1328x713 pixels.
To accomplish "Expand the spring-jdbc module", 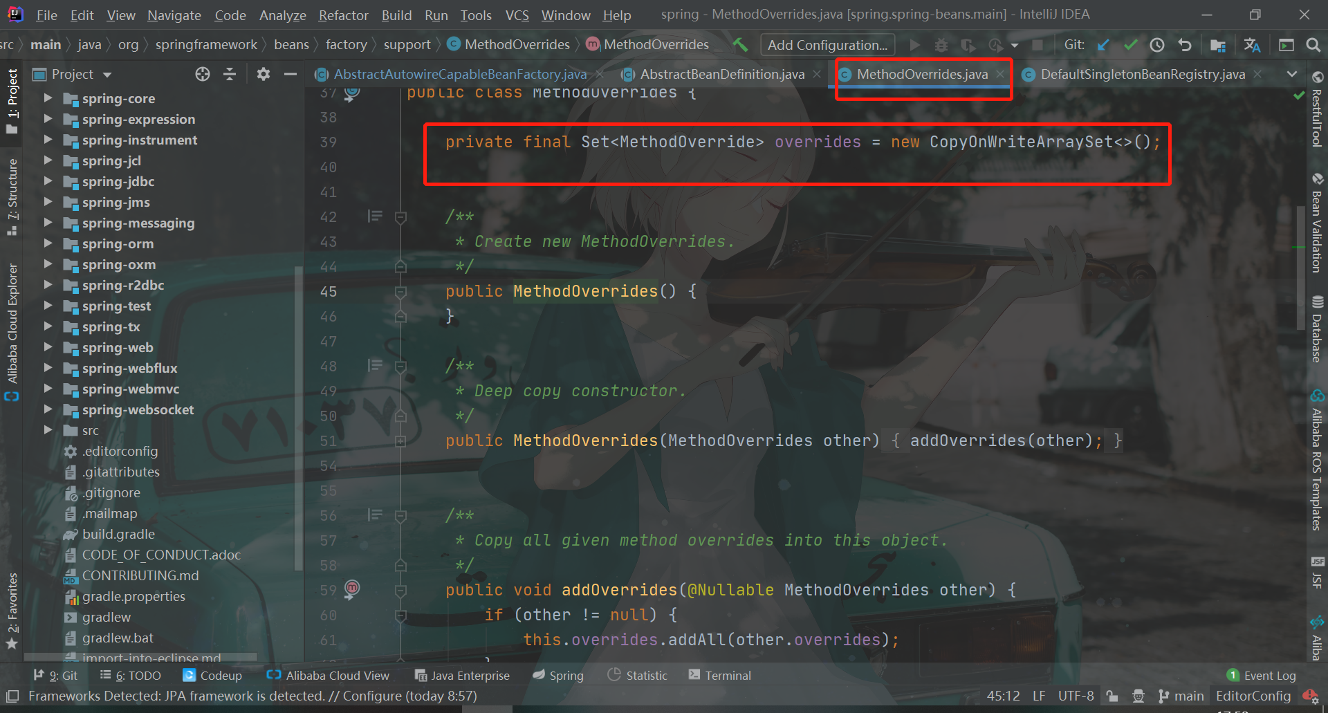I will pyautogui.click(x=48, y=181).
